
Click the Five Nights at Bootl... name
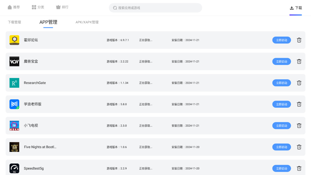[40, 147]
